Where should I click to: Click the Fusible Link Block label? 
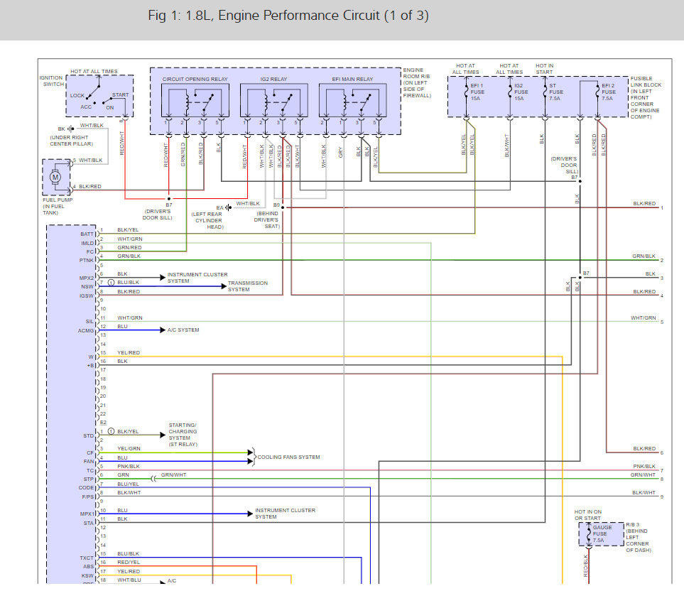[645, 98]
